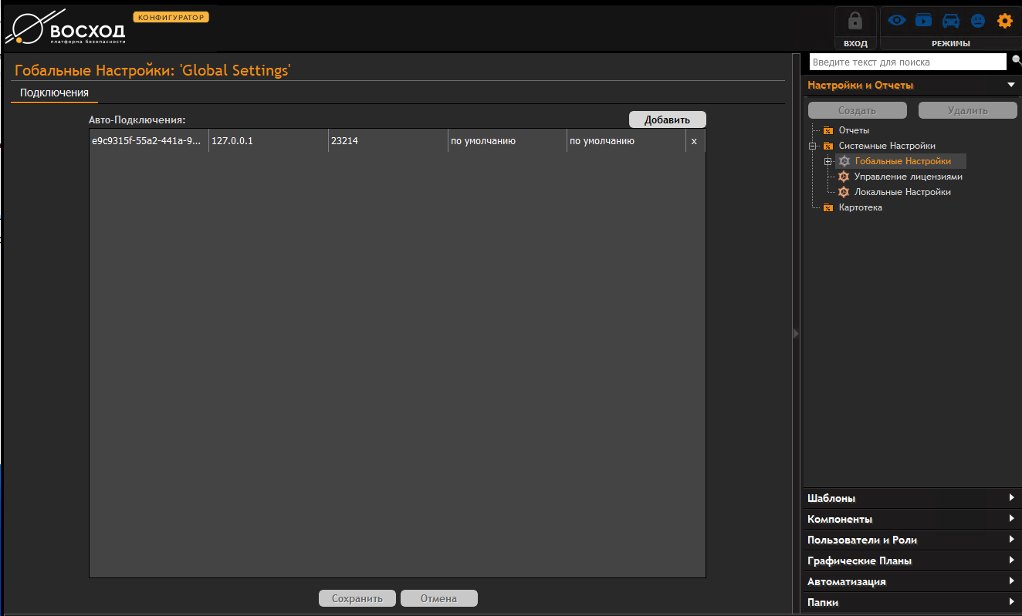Expand the Шаблоны panel
This screenshot has height=616, width=1022.
(1011, 498)
